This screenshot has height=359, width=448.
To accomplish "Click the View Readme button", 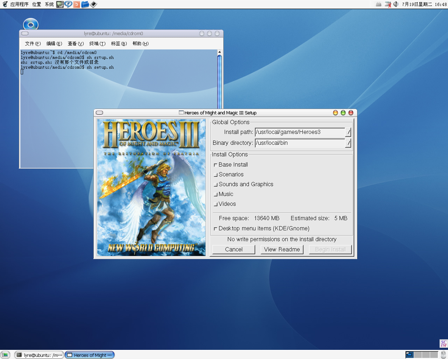I will pyautogui.click(x=282, y=249).
